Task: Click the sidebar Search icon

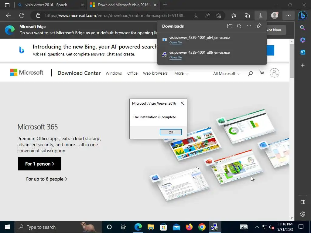Action: coord(302,28)
